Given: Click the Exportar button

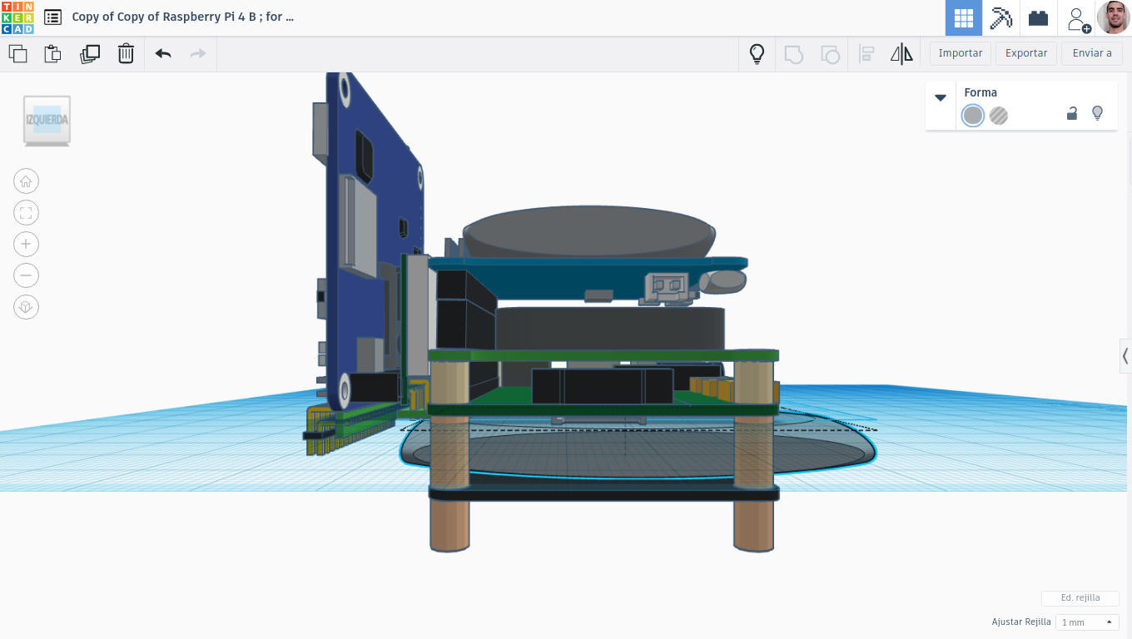Looking at the screenshot, I should click(1026, 53).
